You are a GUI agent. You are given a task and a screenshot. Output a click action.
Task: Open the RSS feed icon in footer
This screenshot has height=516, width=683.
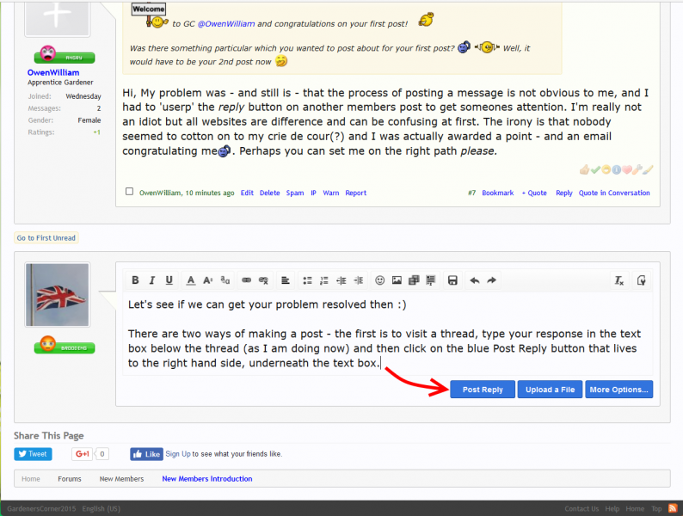pos(673,509)
